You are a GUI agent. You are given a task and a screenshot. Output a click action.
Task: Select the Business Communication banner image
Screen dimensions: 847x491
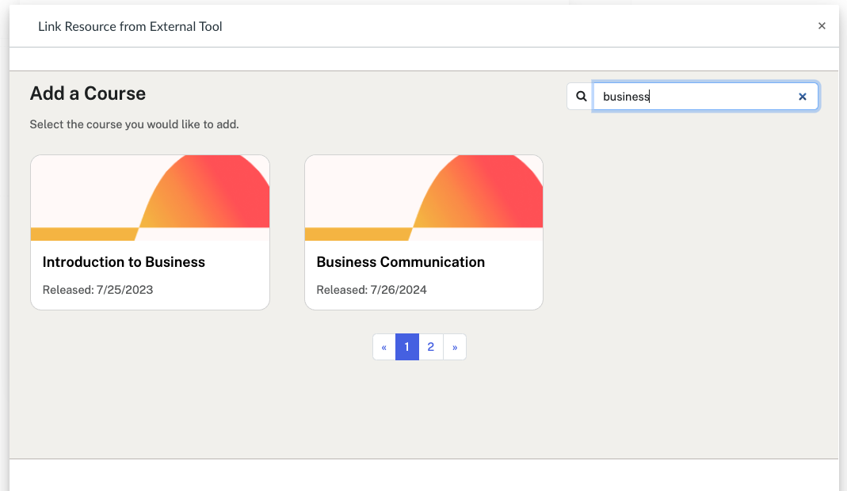pos(424,197)
